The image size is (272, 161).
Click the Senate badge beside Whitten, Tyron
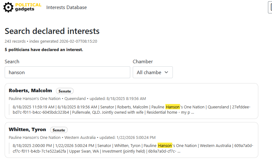tap(59, 130)
